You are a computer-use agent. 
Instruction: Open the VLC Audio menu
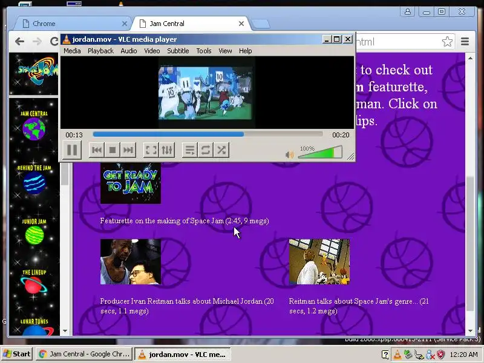click(x=129, y=51)
